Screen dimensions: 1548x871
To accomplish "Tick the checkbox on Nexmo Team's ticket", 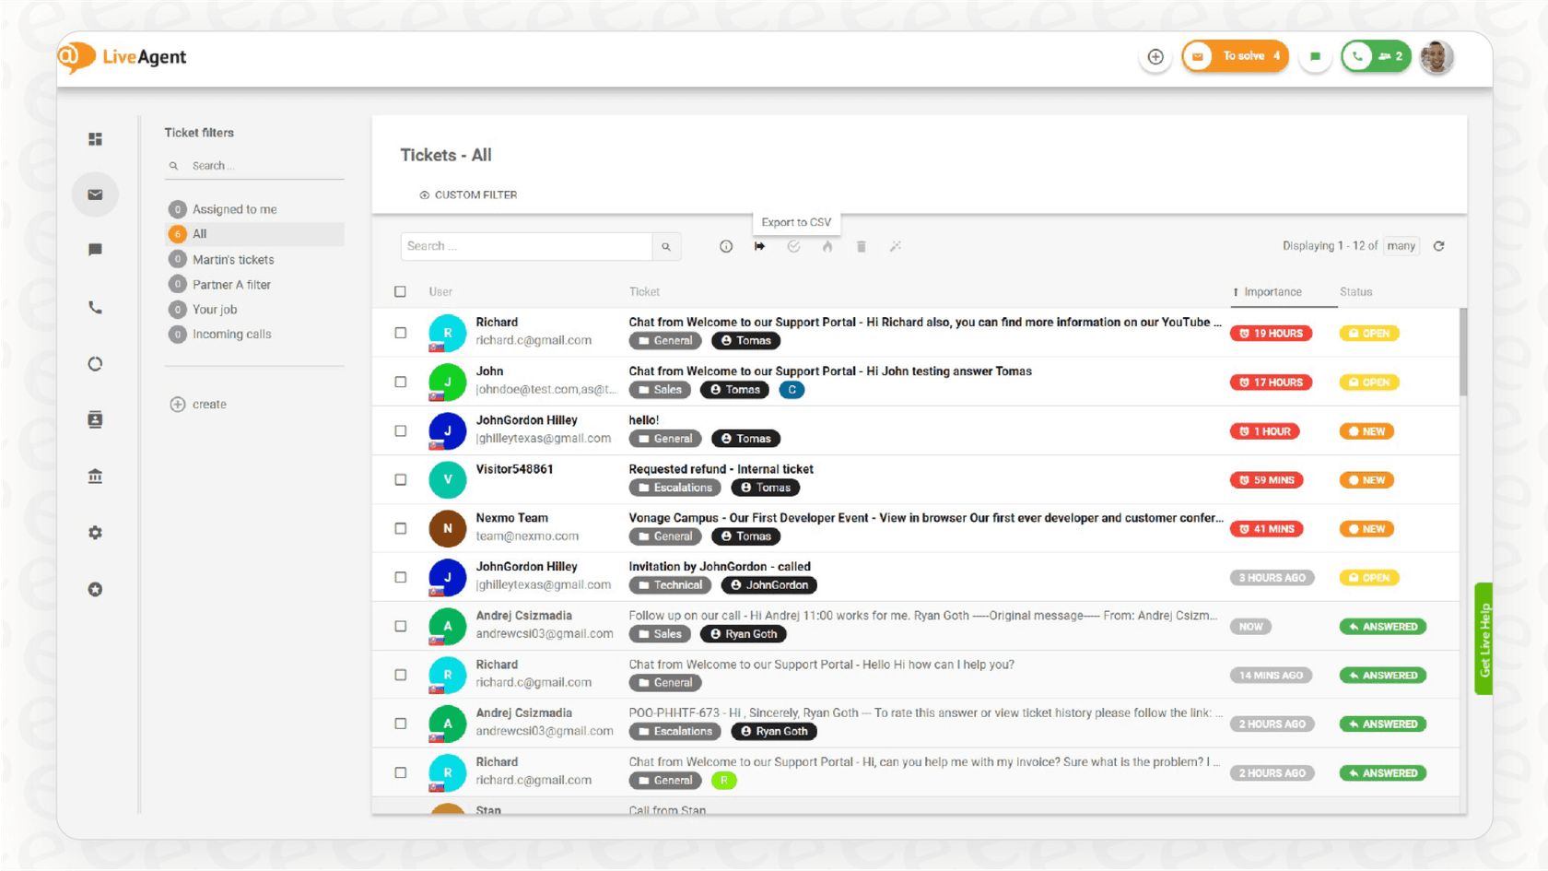I will point(400,528).
